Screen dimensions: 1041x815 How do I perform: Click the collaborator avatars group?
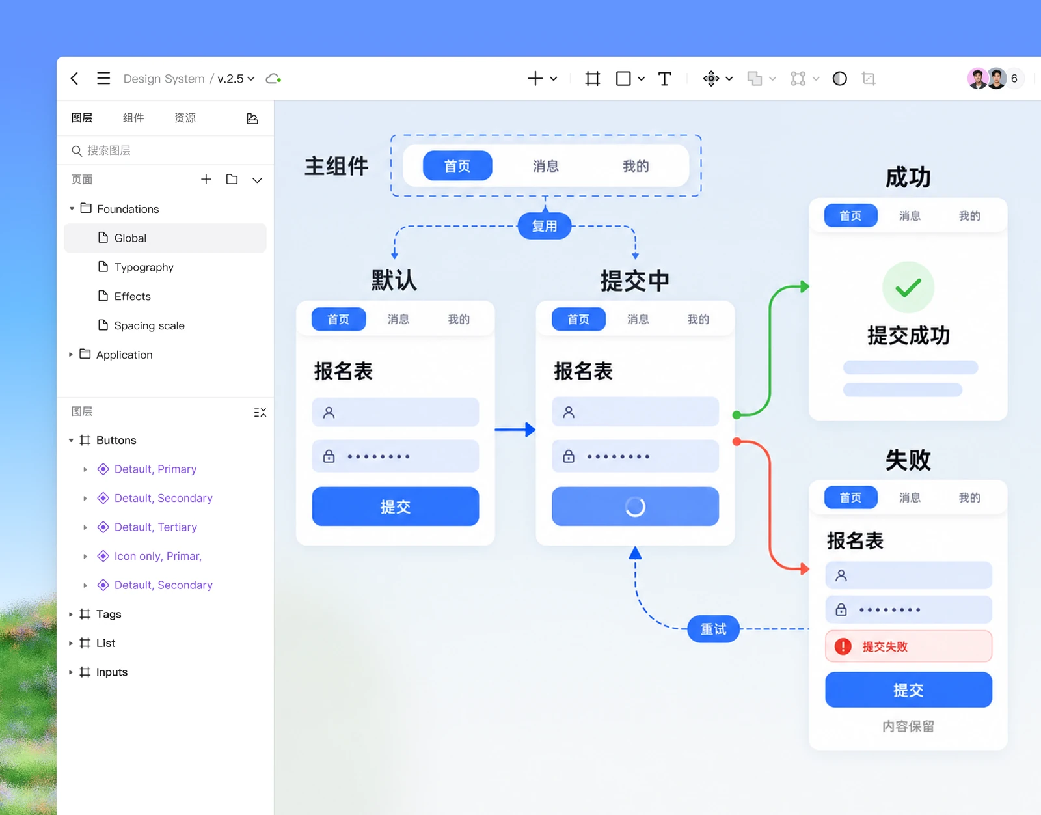click(x=996, y=79)
